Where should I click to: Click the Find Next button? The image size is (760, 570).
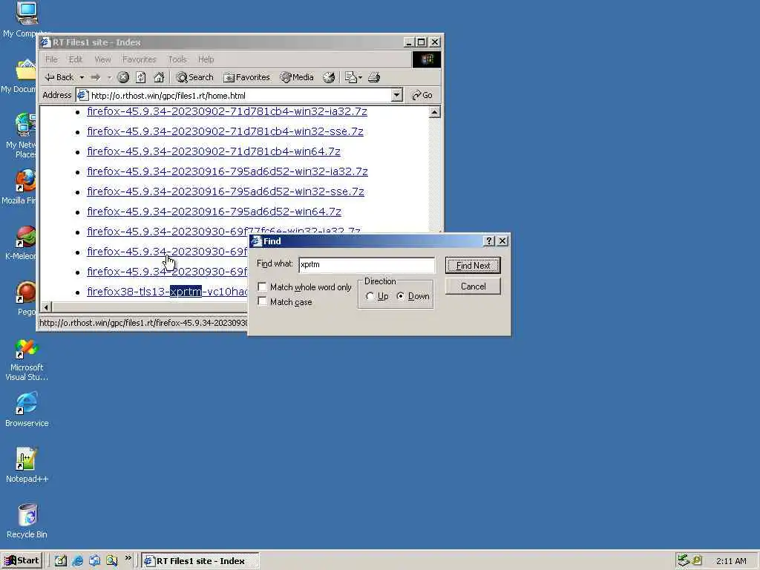coord(473,265)
